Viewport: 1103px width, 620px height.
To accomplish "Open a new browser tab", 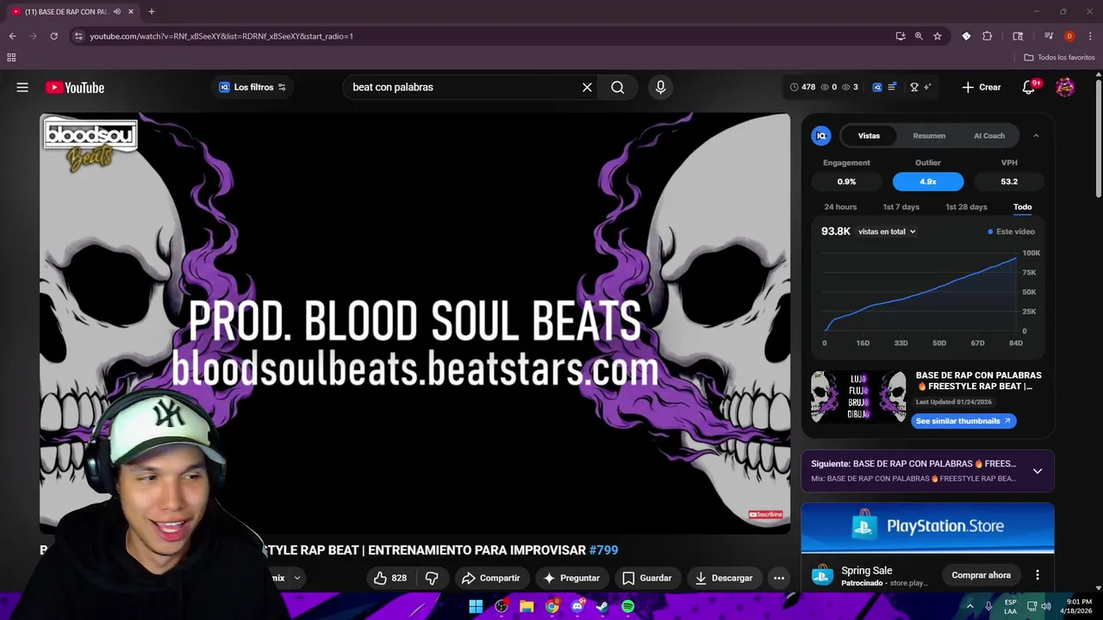I will coord(151,11).
